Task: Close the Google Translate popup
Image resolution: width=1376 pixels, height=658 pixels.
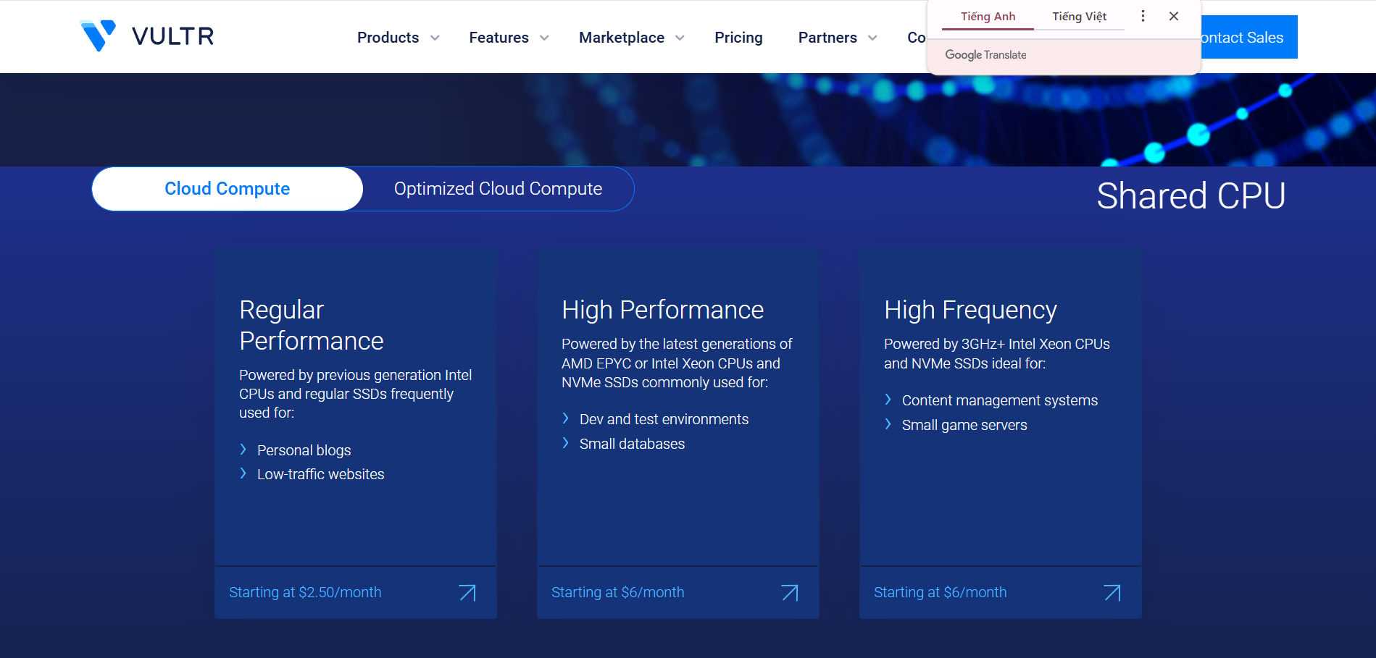Action: click(1174, 16)
